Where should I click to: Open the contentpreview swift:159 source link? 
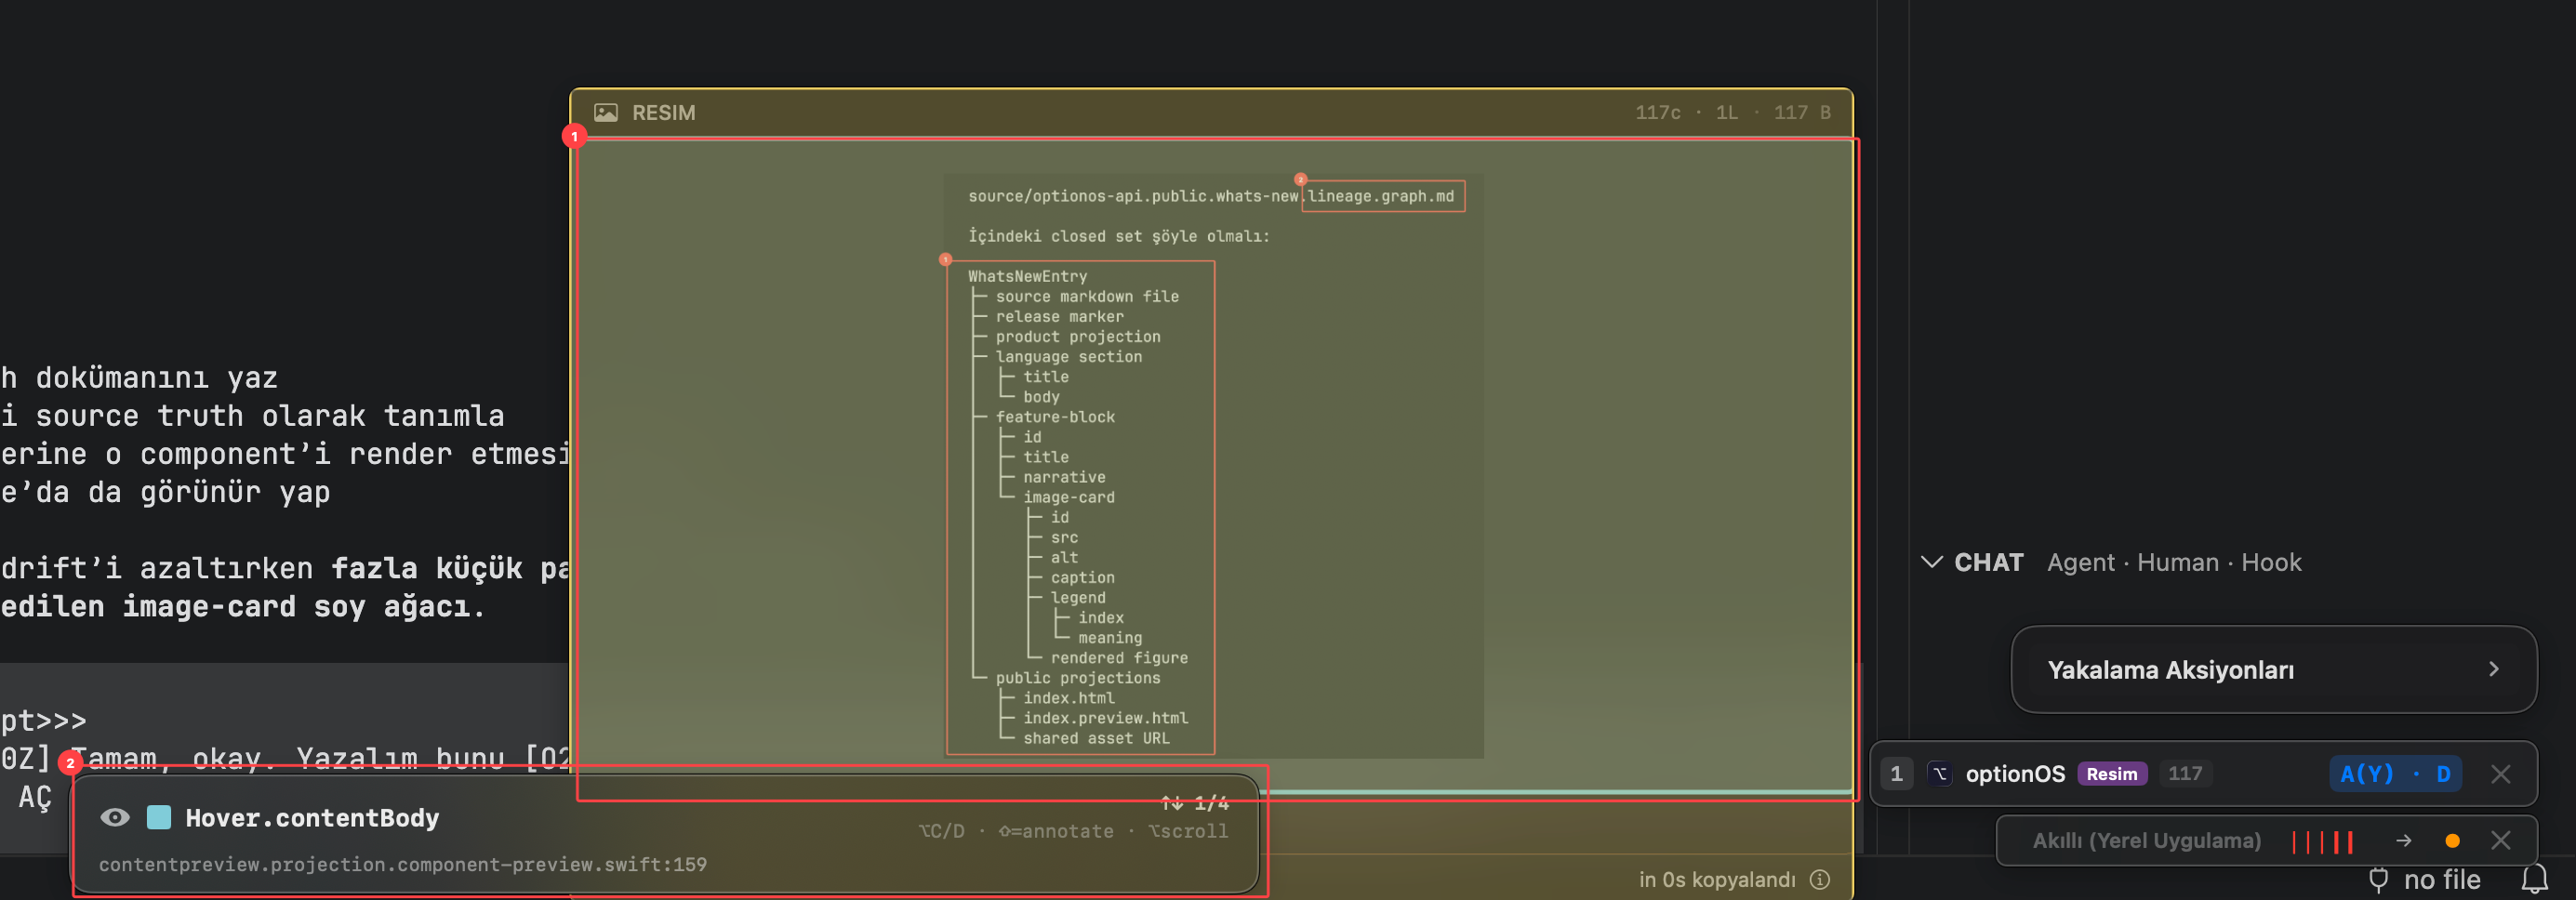(x=403, y=864)
